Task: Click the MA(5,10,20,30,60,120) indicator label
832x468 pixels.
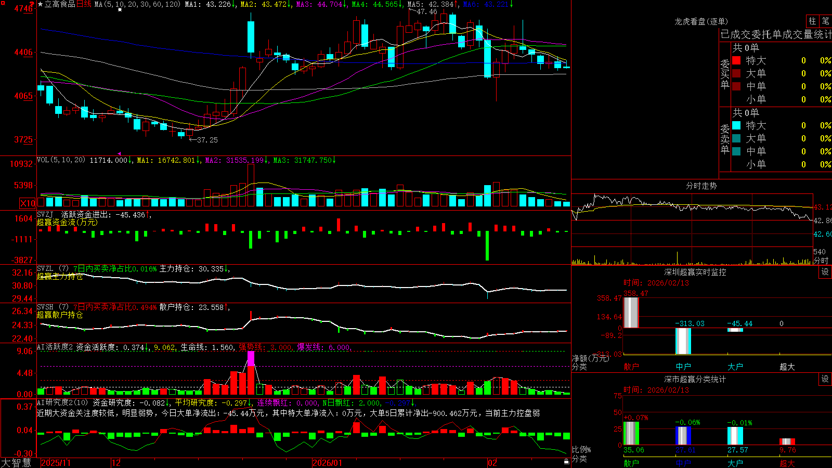Action: coord(137,4)
